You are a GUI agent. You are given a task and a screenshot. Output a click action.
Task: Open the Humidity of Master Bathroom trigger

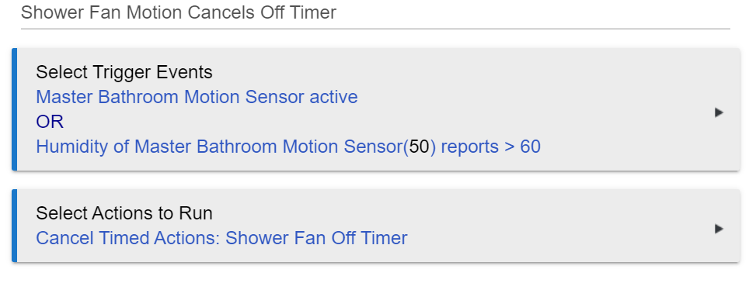pos(288,147)
